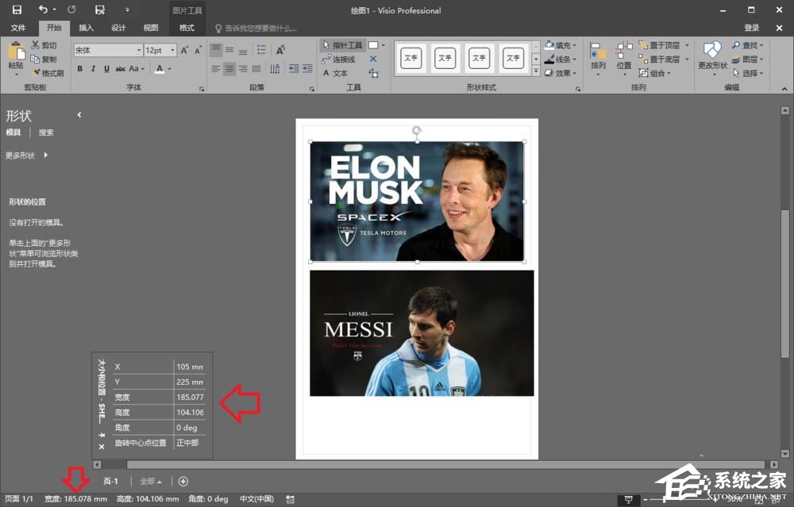The width and height of the screenshot is (794, 507).
Task: Click the bullets list icon
Action: click(261, 49)
